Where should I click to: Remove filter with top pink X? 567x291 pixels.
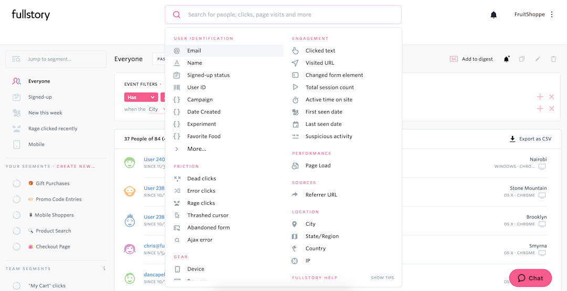tap(551, 97)
